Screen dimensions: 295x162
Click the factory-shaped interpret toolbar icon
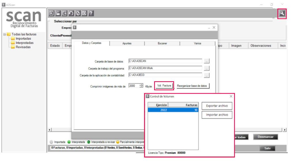pyautogui.click(x=58, y=13)
